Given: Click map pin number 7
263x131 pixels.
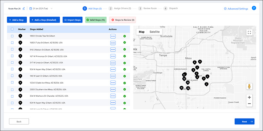Looking at the screenshot, I should (x=197, y=67).
